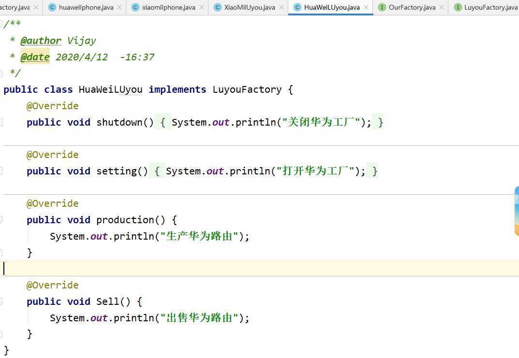Click the string "生产华为路由"
Image resolution: width=519 pixels, height=358 pixels.
pos(199,236)
